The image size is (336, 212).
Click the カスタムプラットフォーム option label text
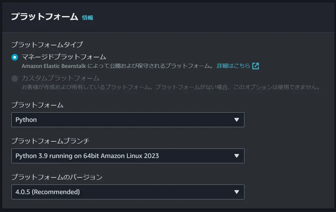click(60, 78)
